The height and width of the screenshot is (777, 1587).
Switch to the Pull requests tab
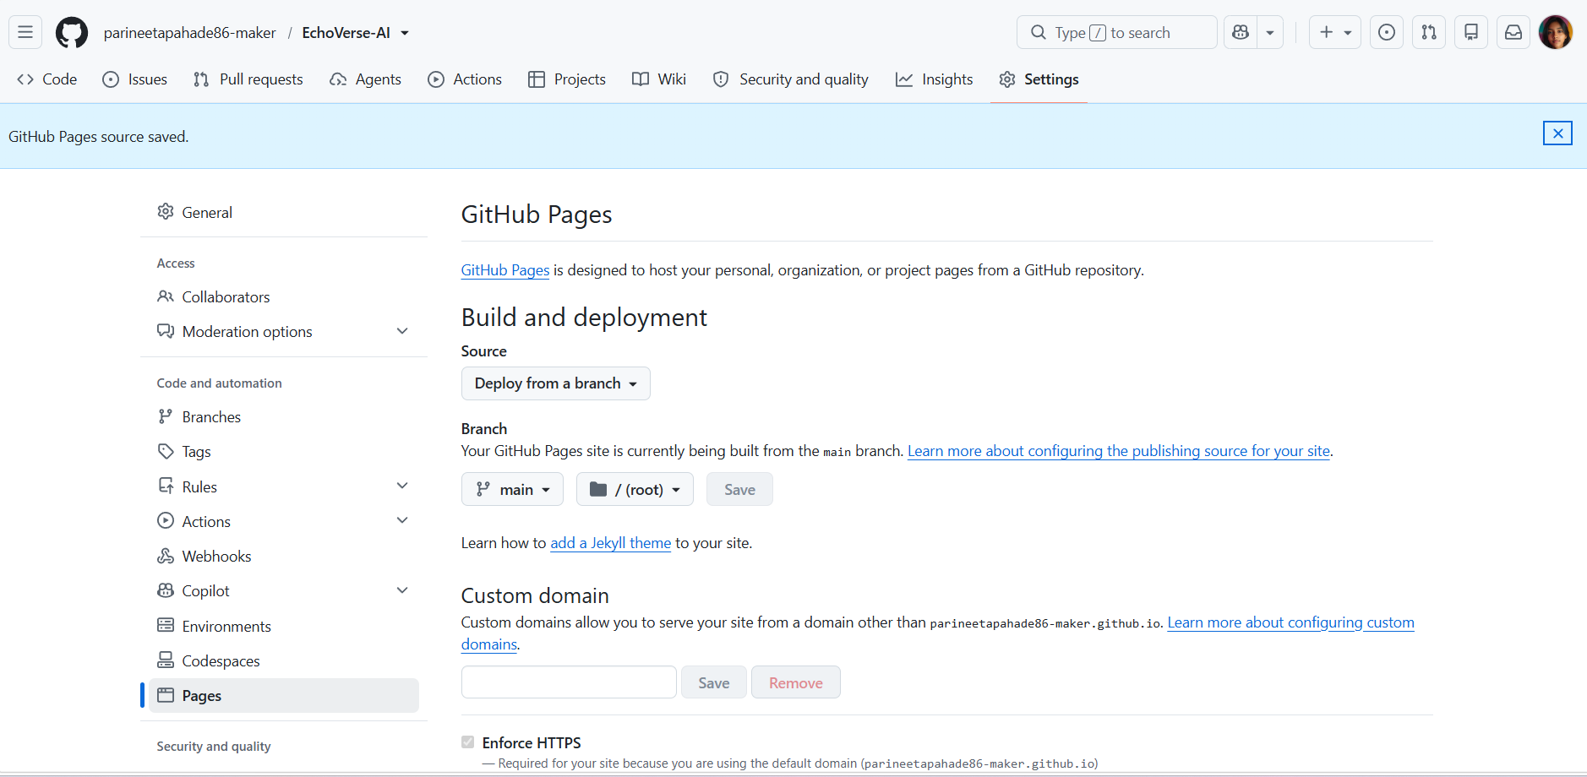click(x=248, y=79)
